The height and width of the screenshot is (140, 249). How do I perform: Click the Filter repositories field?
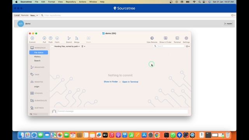135,16
